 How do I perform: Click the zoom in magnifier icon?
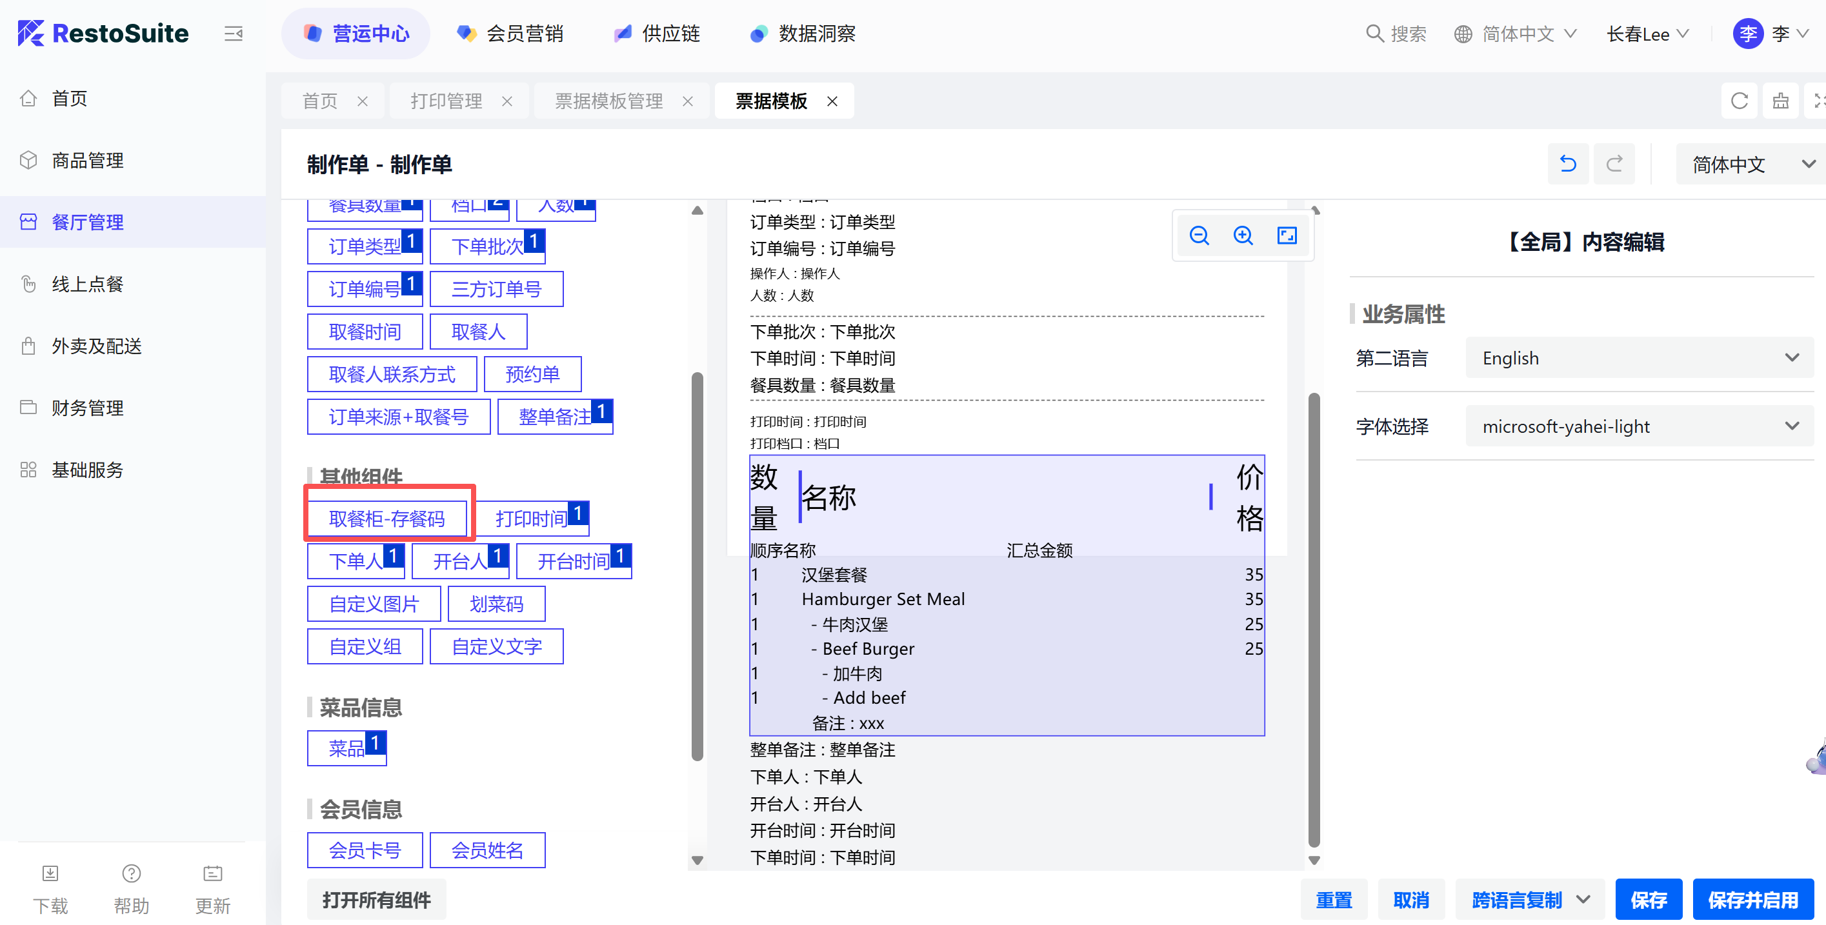[x=1243, y=235]
